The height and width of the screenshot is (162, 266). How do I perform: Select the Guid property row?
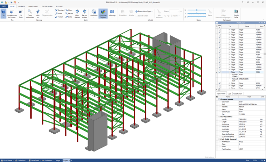(241, 104)
